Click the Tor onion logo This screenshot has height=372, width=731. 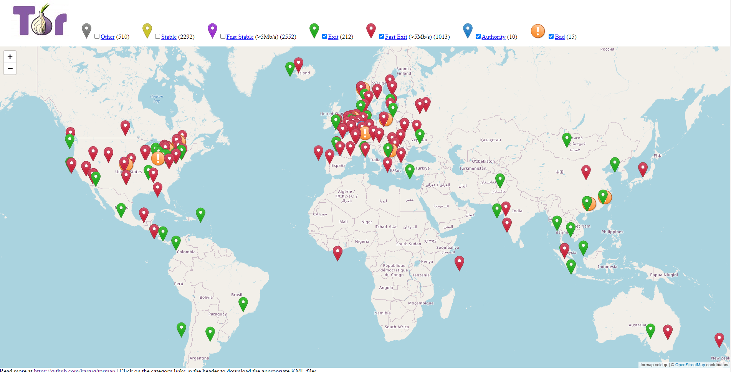tap(40, 21)
